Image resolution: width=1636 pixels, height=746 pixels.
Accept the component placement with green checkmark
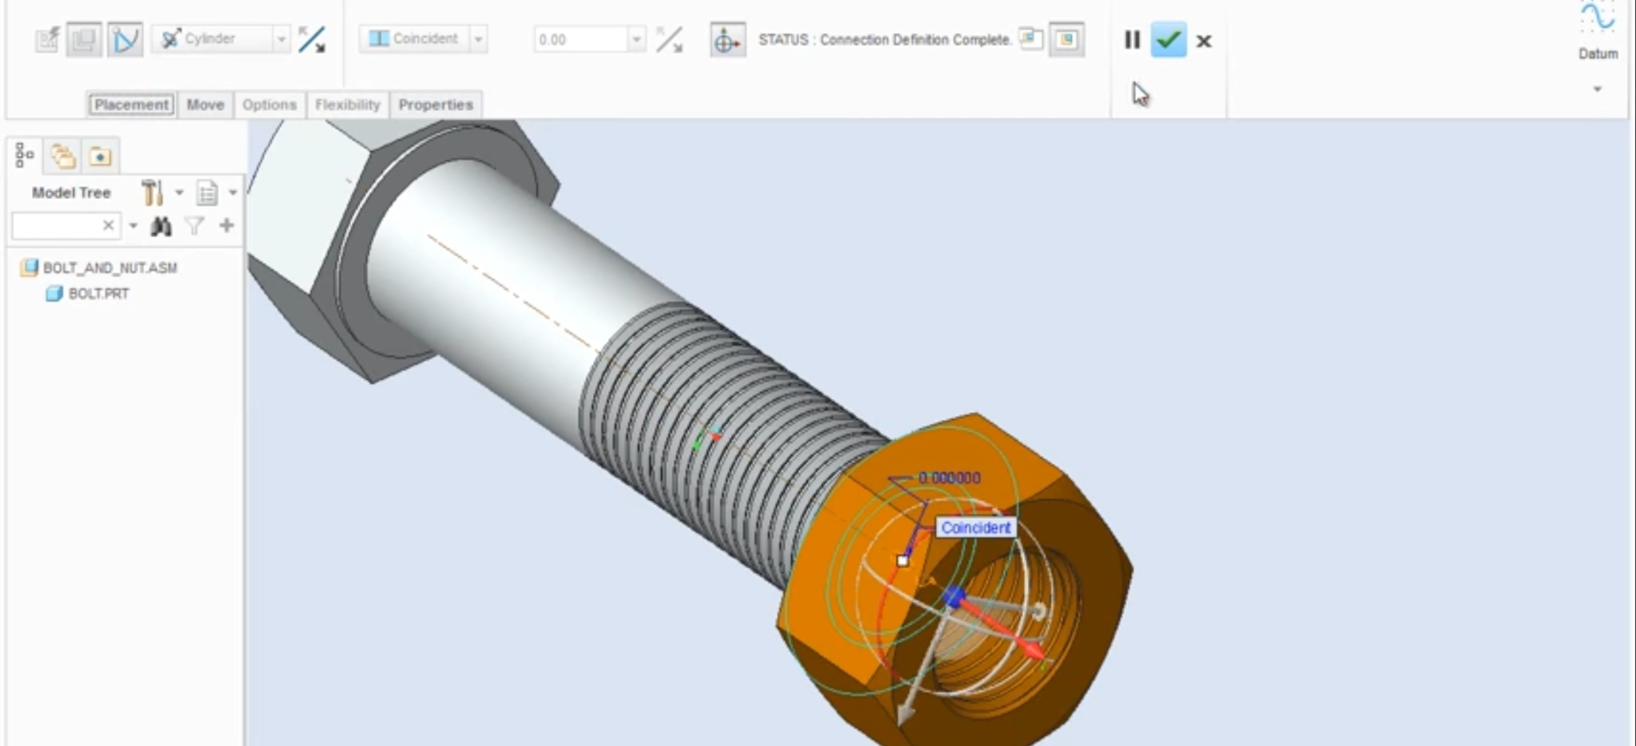coord(1168,40)
